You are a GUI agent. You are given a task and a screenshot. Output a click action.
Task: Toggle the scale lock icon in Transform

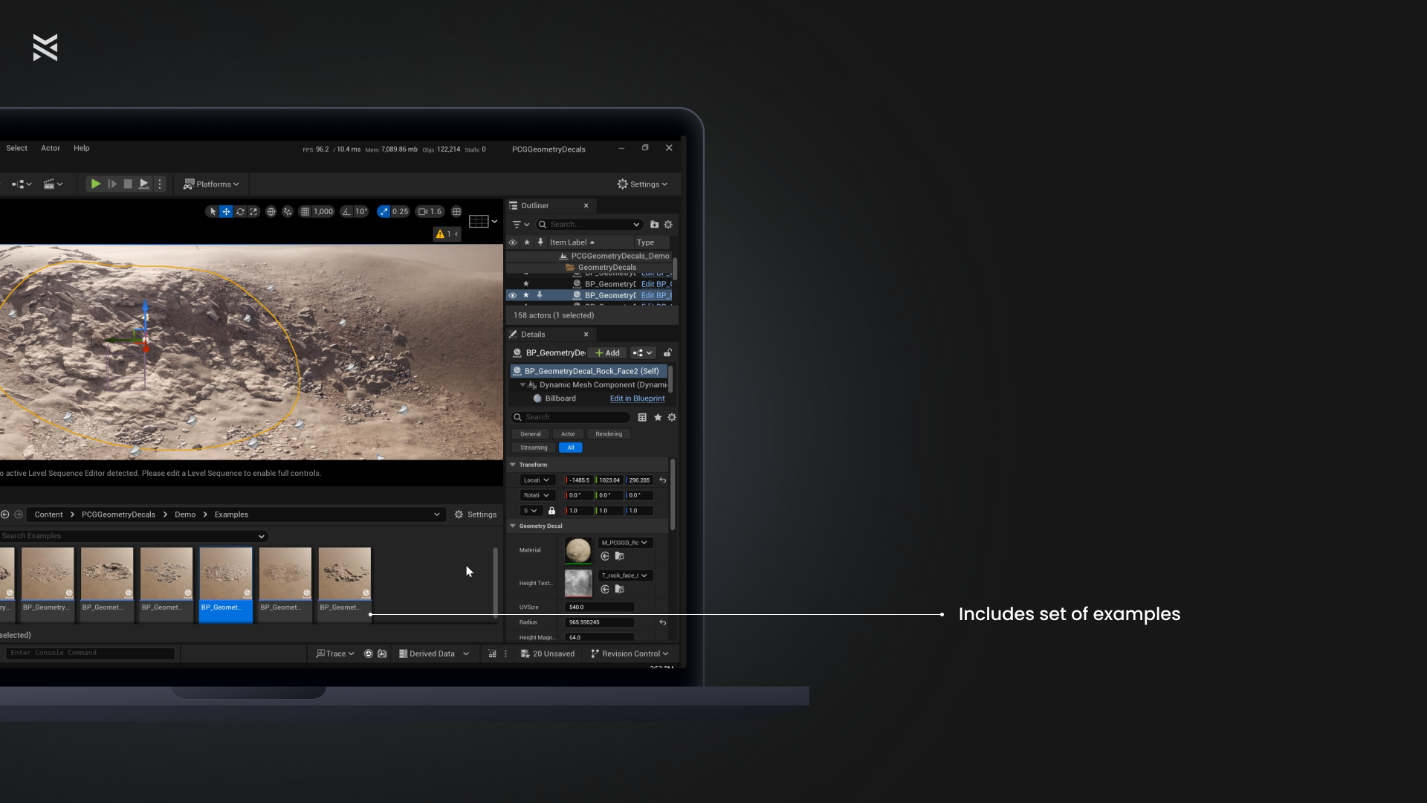click(551, 511)
